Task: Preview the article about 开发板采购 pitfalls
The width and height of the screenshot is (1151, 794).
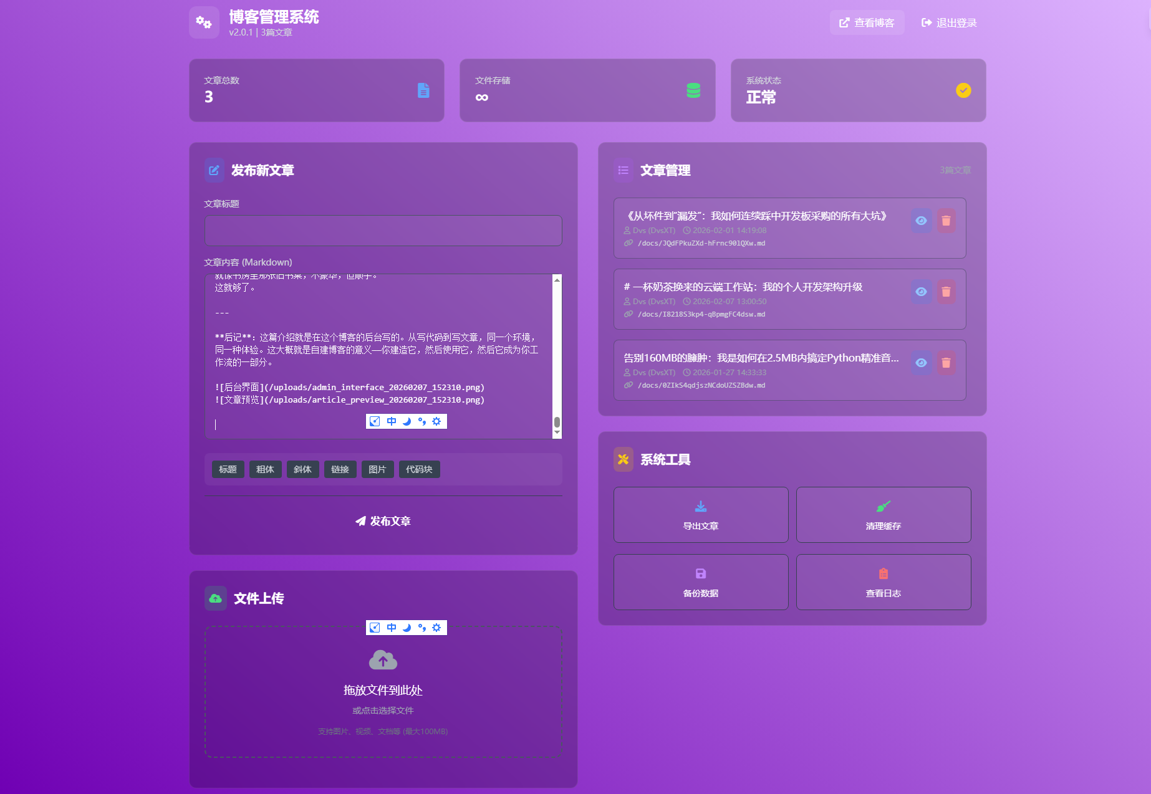Action: point(921,221)
